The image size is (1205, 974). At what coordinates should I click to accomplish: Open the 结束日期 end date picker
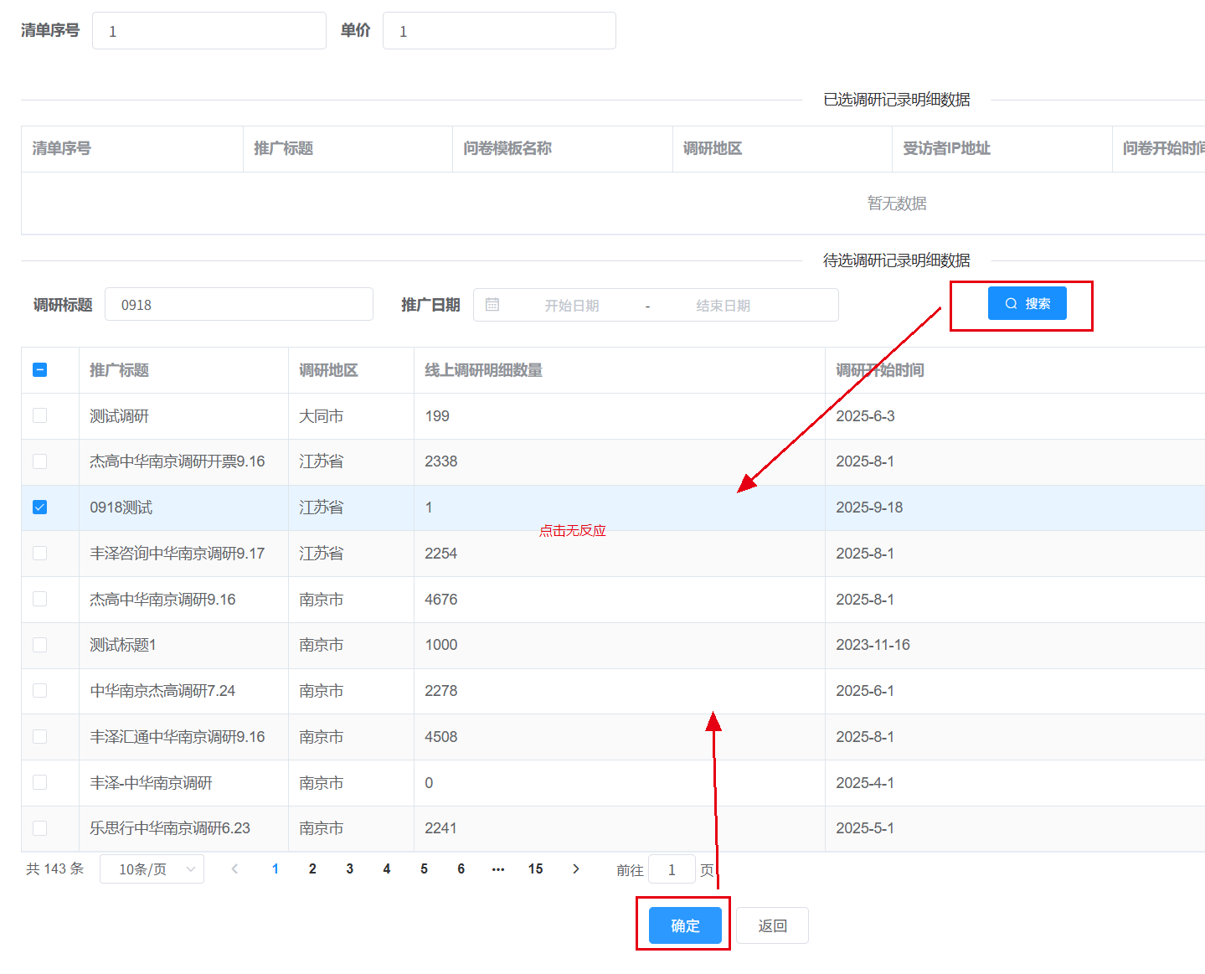723,306
